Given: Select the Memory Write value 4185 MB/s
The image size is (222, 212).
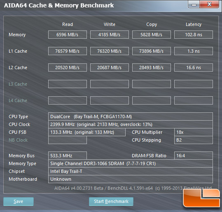Looking at the screenshot, I should 110,35.
